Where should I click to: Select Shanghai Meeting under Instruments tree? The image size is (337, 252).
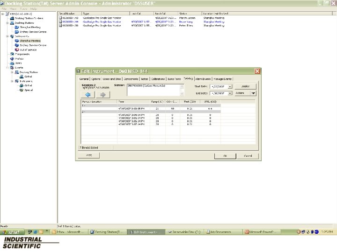tap(29, 41)
